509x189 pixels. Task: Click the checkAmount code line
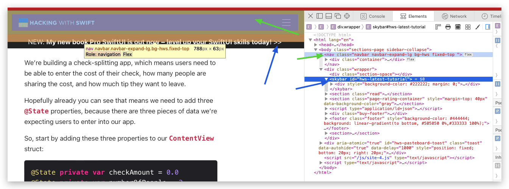coord(105,172)
